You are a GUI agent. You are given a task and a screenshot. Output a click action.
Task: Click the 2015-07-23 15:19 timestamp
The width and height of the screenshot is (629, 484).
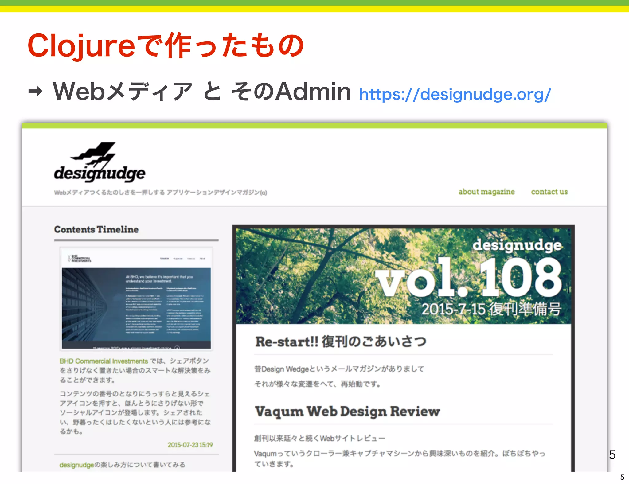(190, 445)
